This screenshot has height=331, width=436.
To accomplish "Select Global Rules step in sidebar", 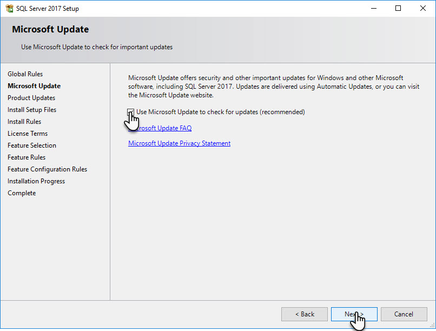I will (25, 74).
